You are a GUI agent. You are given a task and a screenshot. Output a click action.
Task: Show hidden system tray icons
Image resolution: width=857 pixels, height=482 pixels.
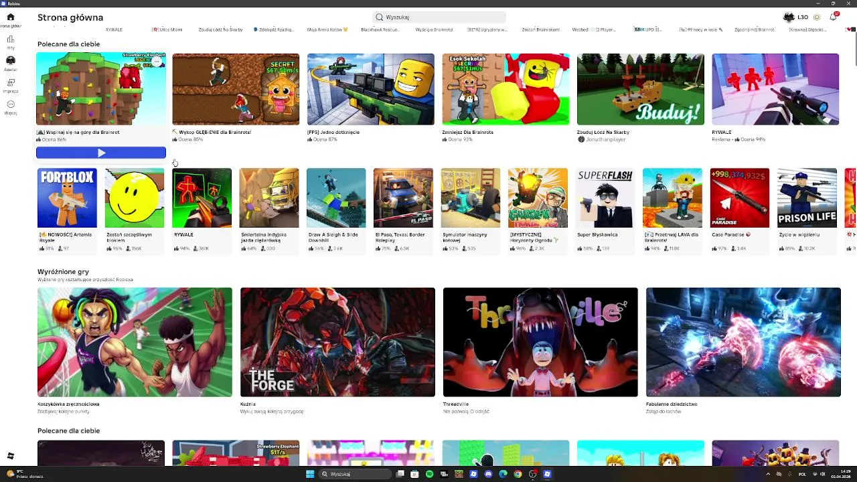pos(768,474)
